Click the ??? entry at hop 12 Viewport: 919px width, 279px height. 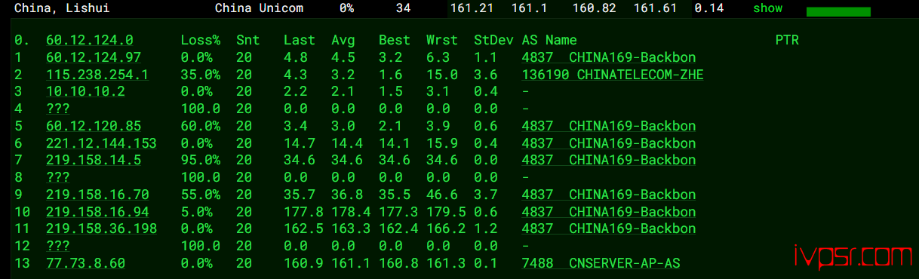[58, 246]
